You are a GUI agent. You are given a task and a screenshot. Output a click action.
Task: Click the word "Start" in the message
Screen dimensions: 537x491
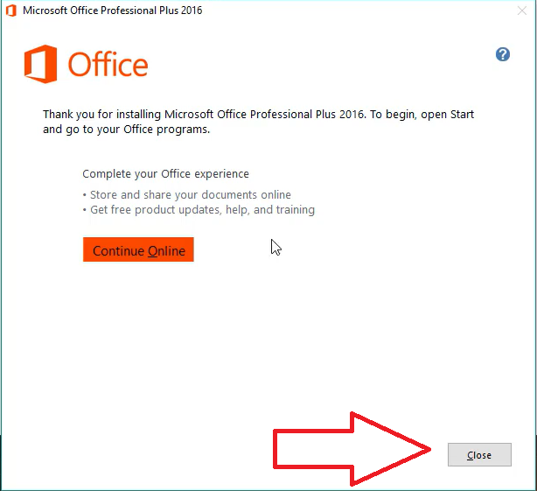point(460,115)
